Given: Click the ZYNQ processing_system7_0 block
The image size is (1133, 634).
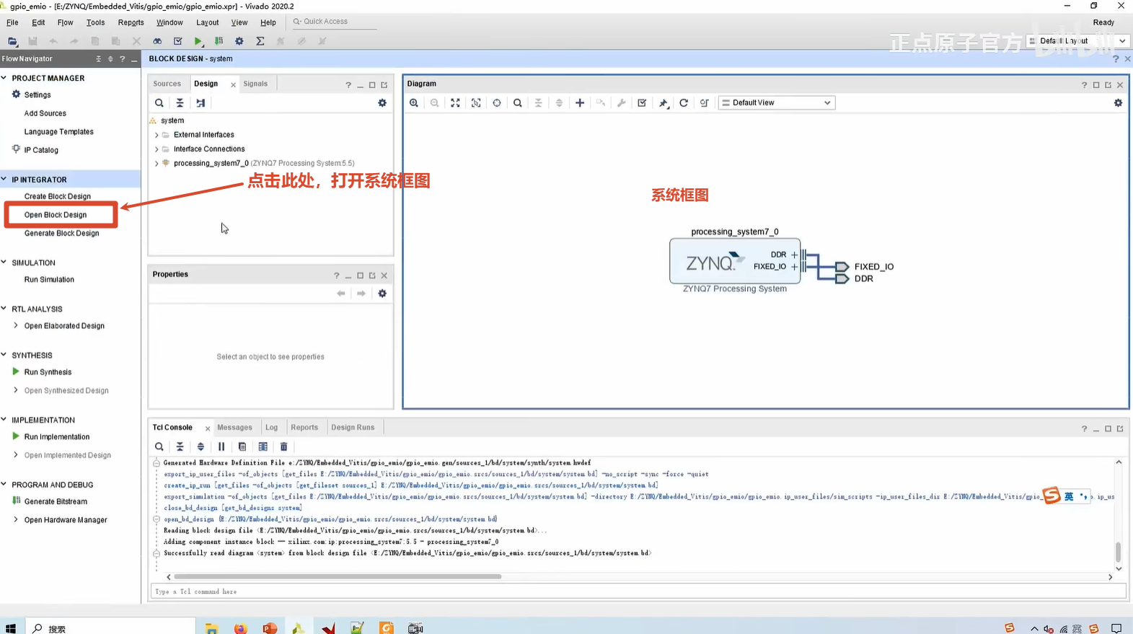Looking at the screenshot, I should pos(735,261).
